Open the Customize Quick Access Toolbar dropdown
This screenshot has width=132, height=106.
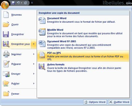(x=32, y=3)
